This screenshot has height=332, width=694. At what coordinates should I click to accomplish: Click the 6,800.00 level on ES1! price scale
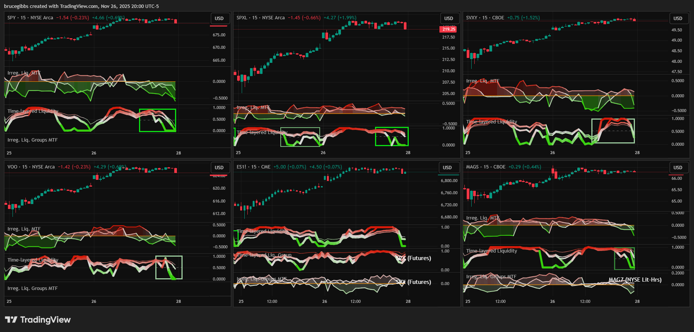point(449,181)
